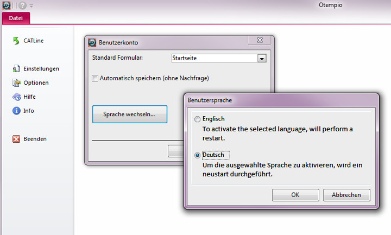The width and height of the screenshot is (391, 235).
Task: Select the Englisch language radio button
Action: coord(197,119)
